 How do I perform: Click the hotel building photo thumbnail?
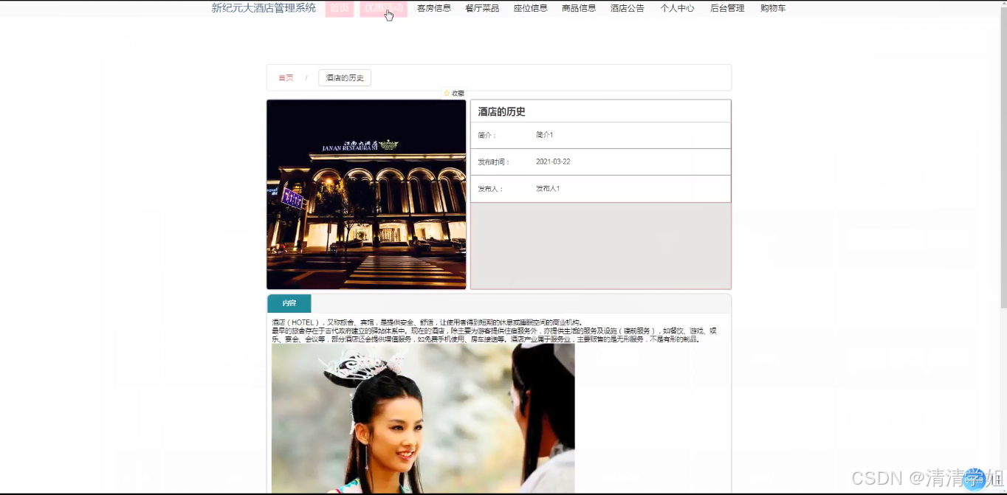[366, 194]
